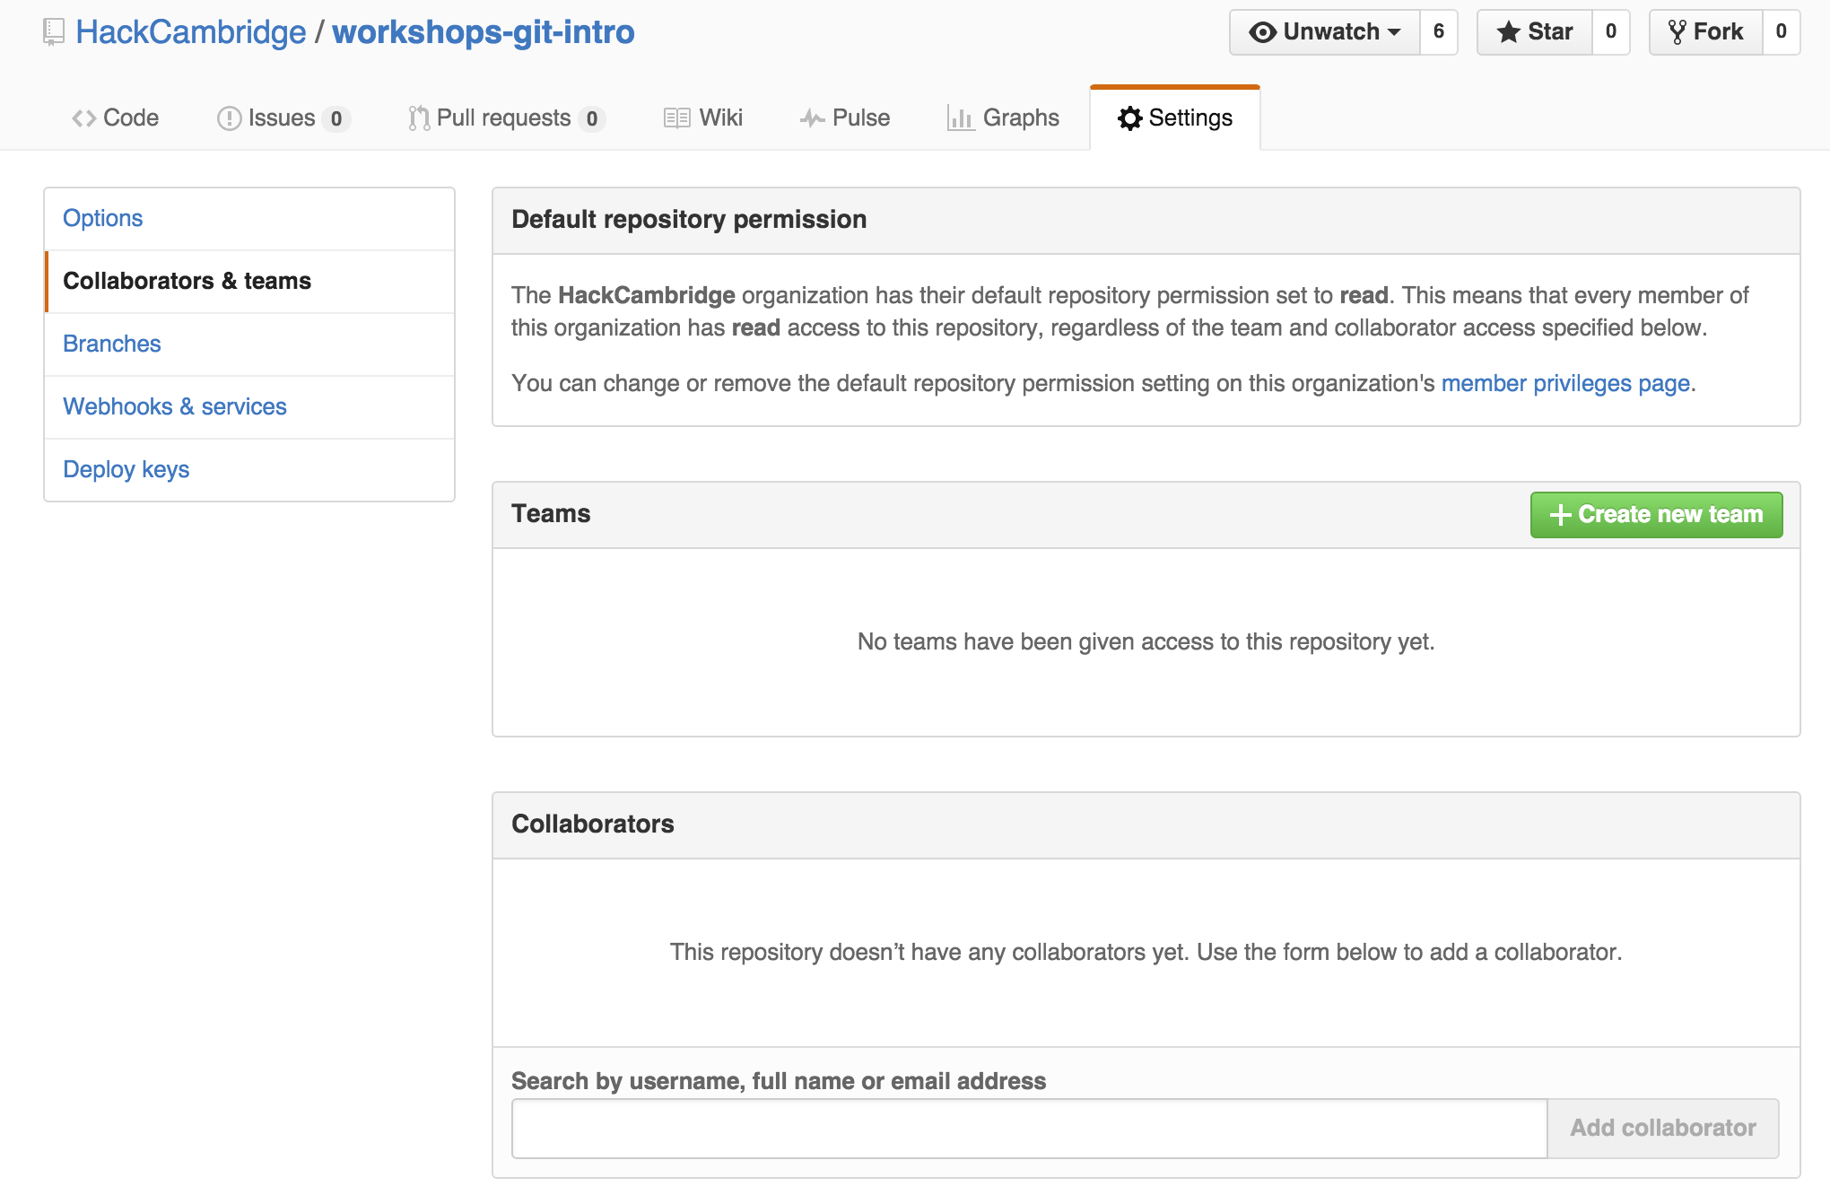Image resolution: width=1830 pixels, height=1195 pixels.
Task: Click the Pulse tab icon
Action: point(811,118)
